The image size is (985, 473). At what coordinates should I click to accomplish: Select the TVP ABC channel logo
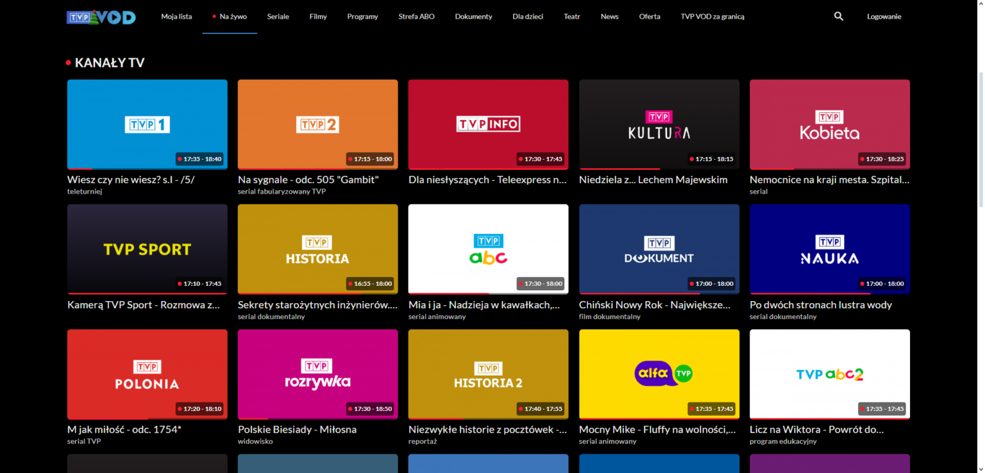coord(488,249)
